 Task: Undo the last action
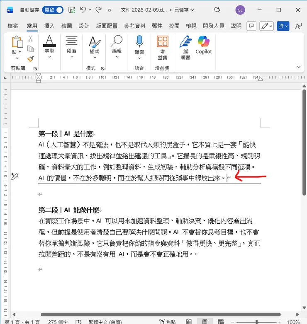pyautogui.click(x=83, y=10)
